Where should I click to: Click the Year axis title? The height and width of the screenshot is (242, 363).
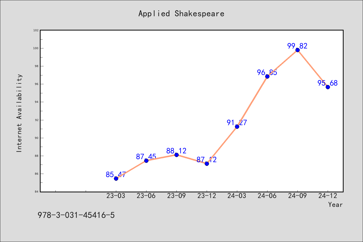[x=335, y=205]
